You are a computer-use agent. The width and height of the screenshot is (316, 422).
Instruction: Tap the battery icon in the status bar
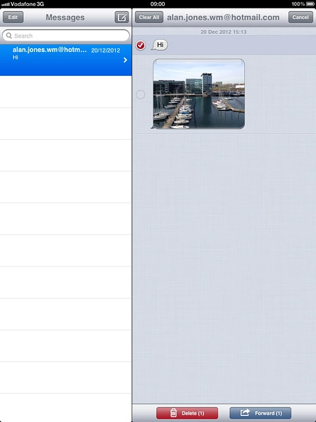tap(310, 4)
